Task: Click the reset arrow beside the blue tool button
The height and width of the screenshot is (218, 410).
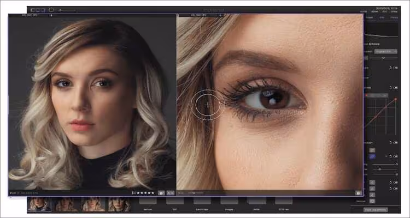Action: tap(391, 156)
